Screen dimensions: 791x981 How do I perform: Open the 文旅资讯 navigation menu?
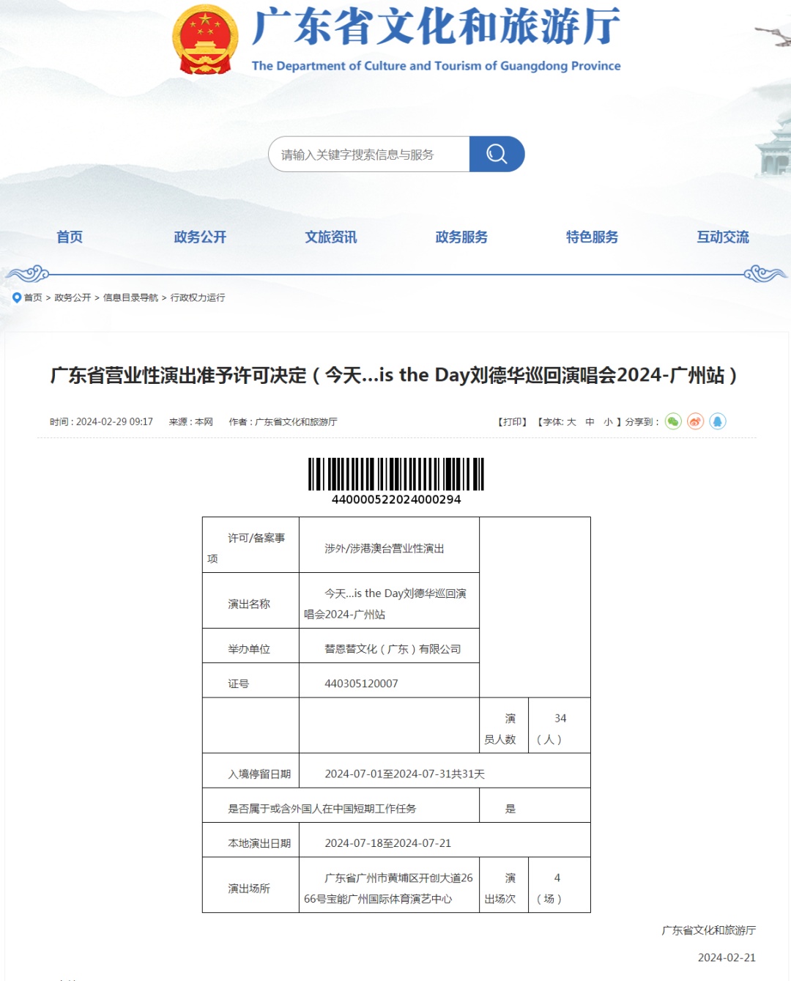tap(331, 237)
